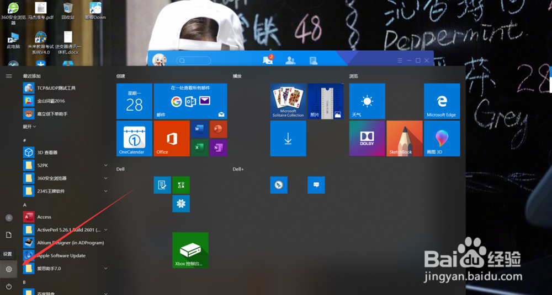
Task: Open messages tab in QQ window
Action: click(x=268, y=60)
